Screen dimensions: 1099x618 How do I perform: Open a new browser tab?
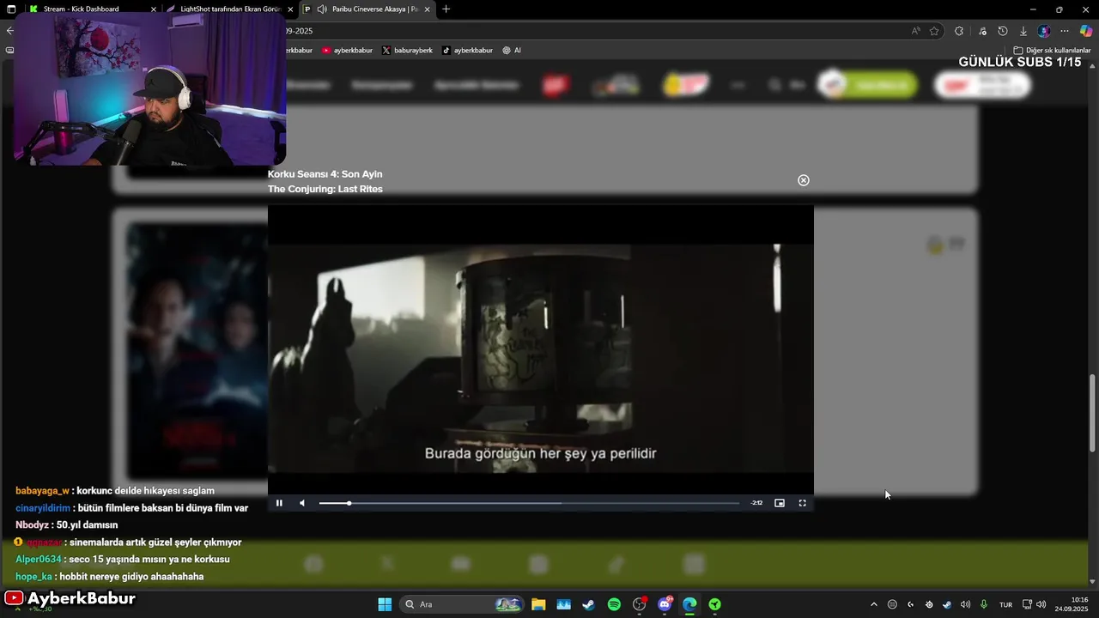tap(446, 9)
